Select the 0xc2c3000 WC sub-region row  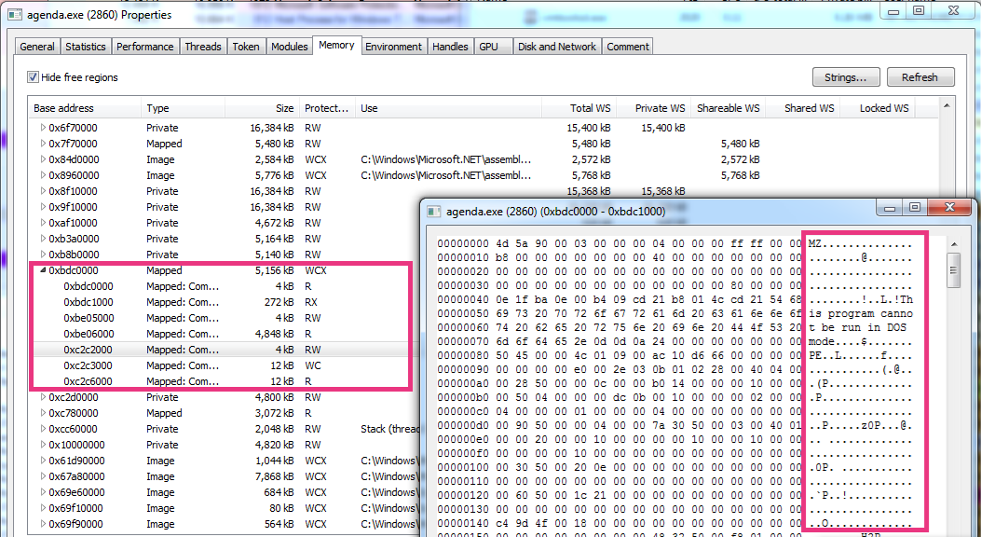point(186,365)
